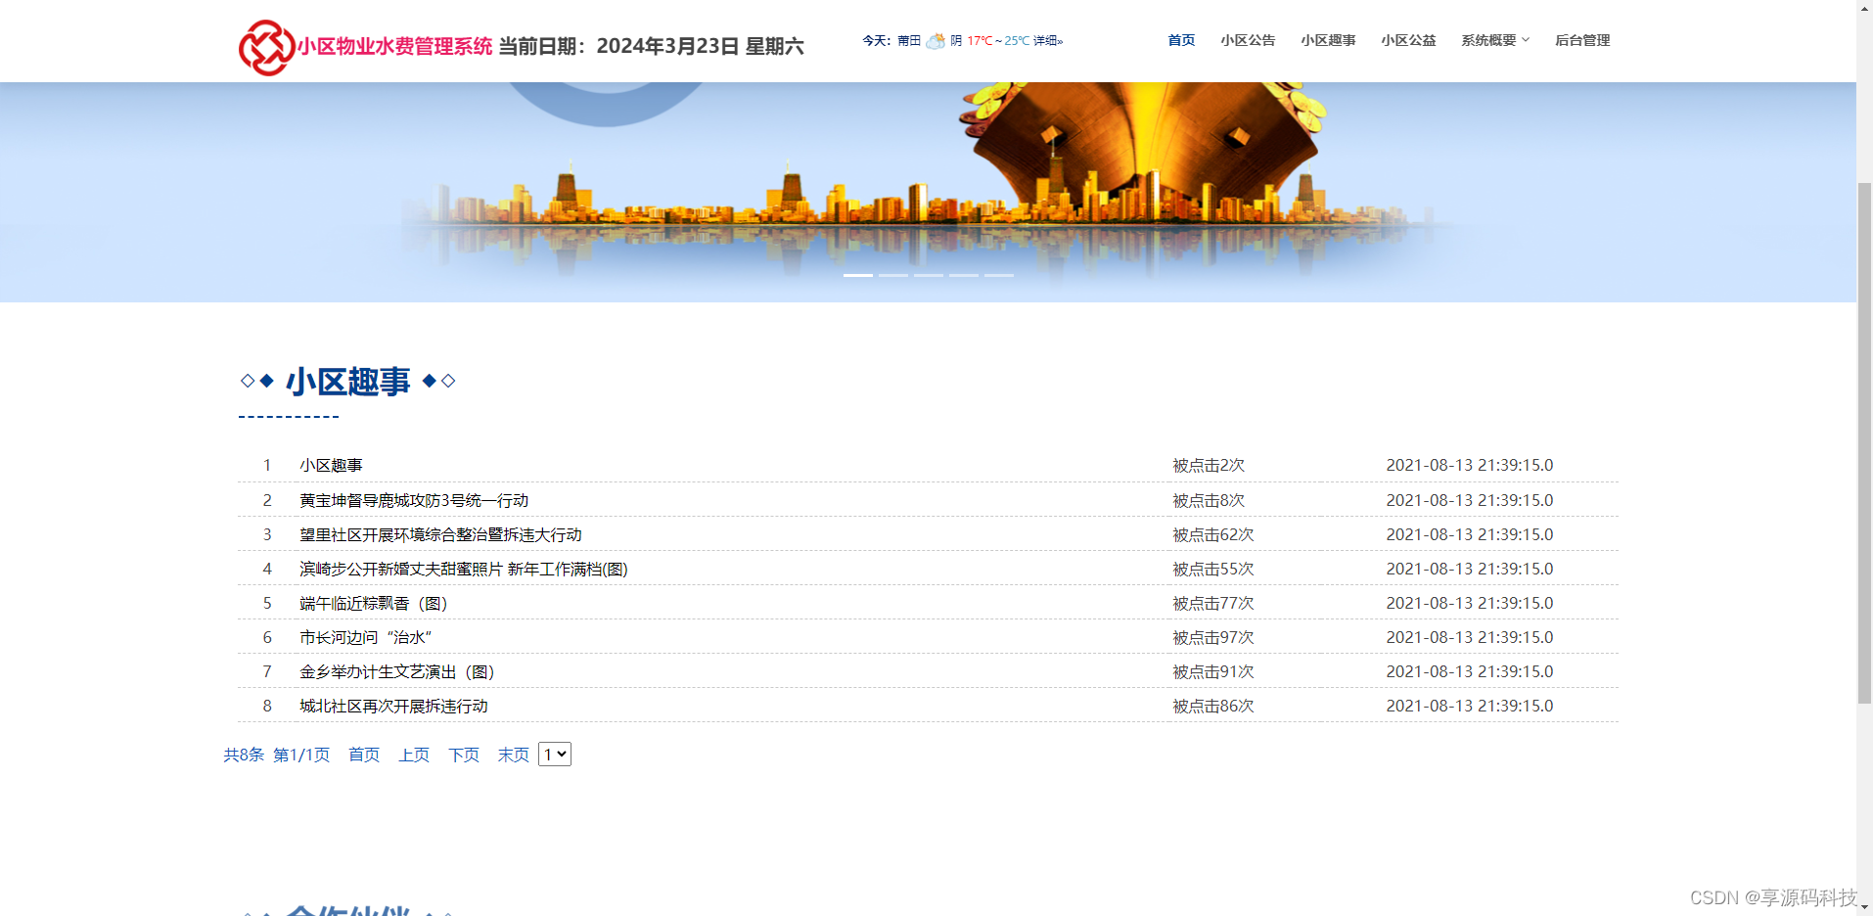Click the 被点击91次 count text

click(1213, 671)
